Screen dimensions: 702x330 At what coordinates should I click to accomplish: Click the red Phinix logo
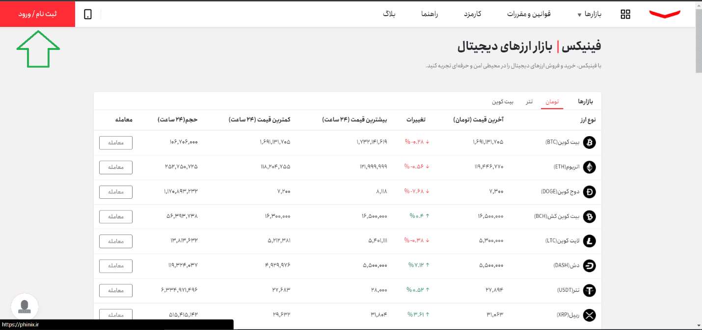tap(665, 14)
